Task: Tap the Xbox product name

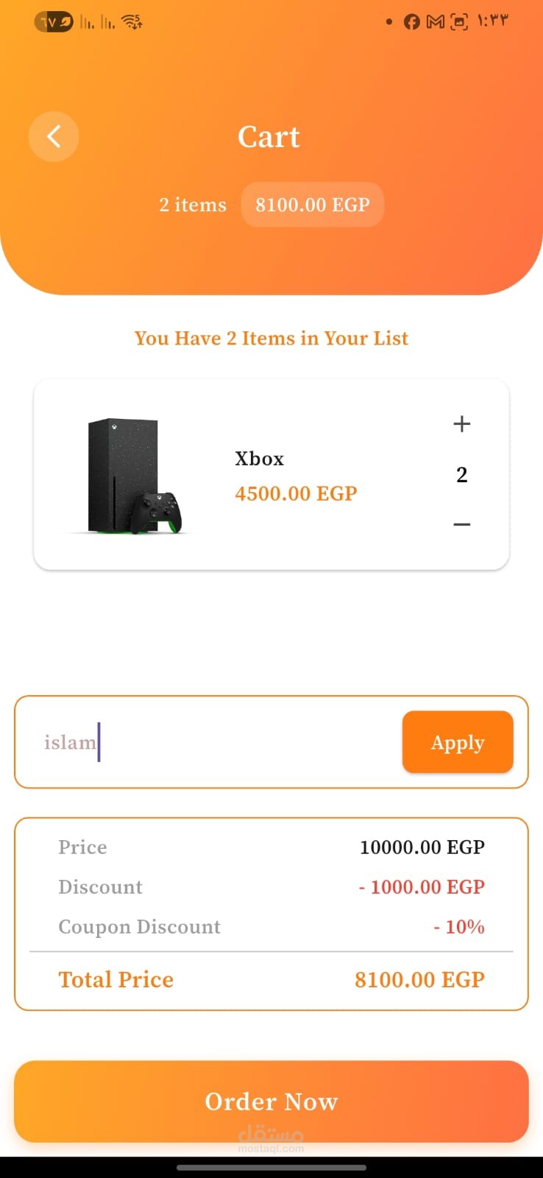Action: (x=259, y=459)
